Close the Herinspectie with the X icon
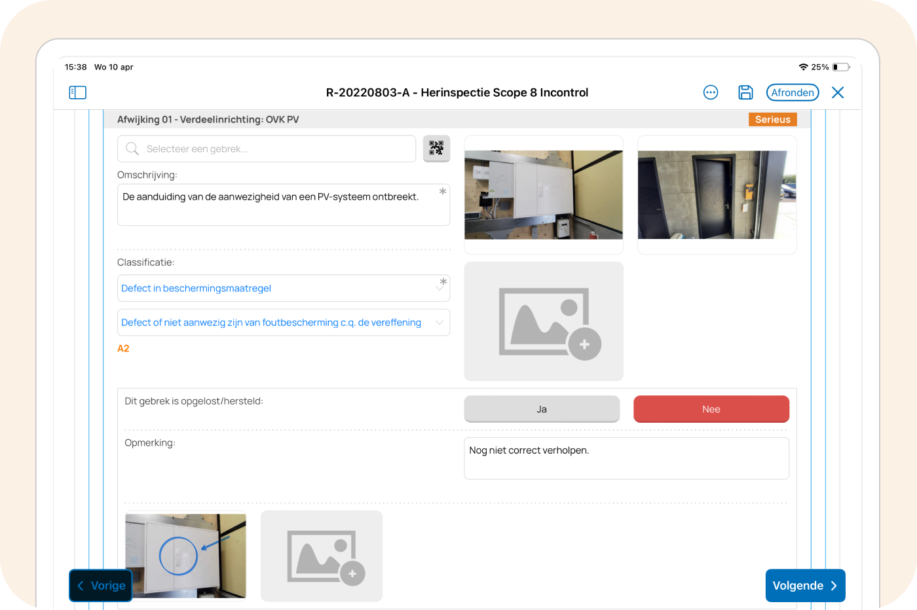The image size is (917, 610). point(838,92)
